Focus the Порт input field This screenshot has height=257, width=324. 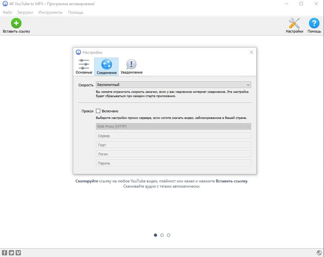point(173,145)
